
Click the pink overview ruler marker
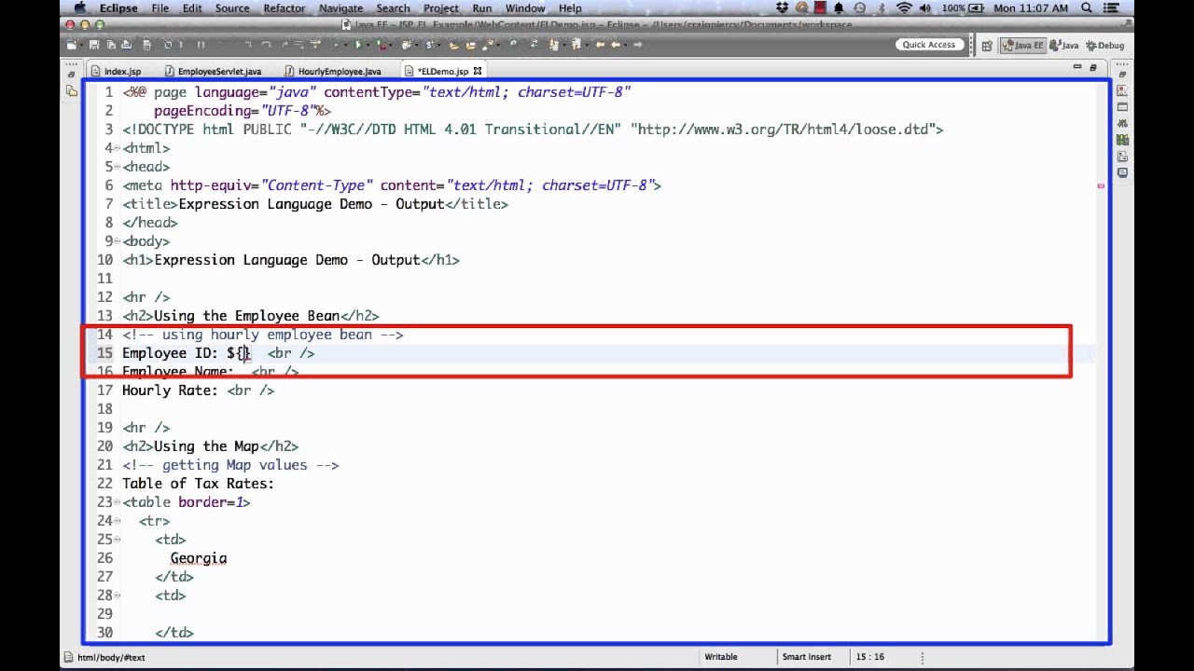click(x=1101, y=186)
